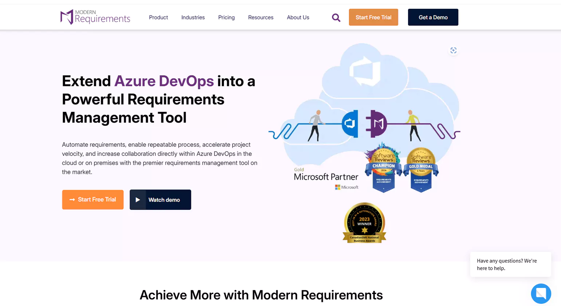The width and height of the screenshot is (561, 306).
Task: Click the Software Reviews Champion 2024 badge
Action: (x=383, y=166)
